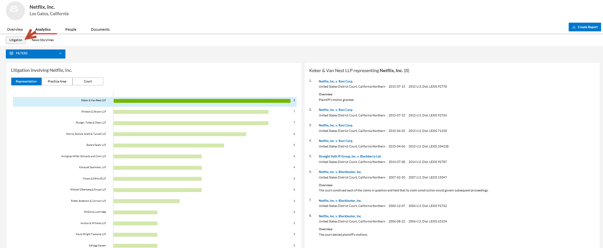Click citation 2015 U.S. Dist. LEXIS 92778
This screenshot has height=248, width=603.
coord(427,87)
